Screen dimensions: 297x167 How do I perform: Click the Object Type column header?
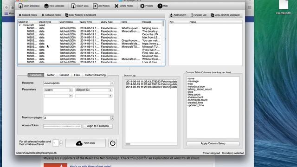pos(48,22)
